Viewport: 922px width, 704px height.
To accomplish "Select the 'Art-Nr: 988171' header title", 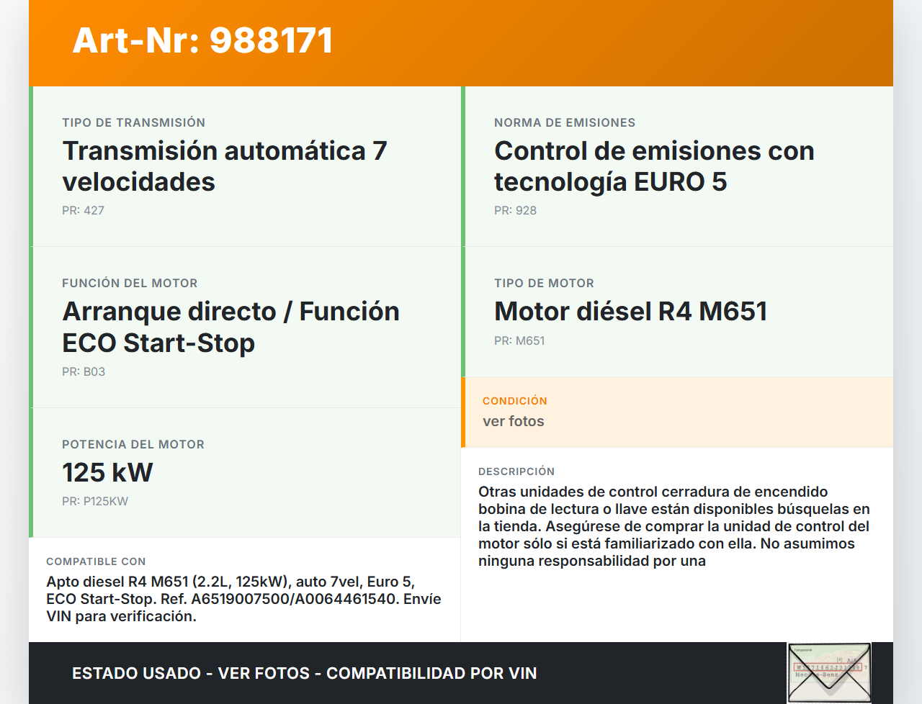I will (202, 40).
